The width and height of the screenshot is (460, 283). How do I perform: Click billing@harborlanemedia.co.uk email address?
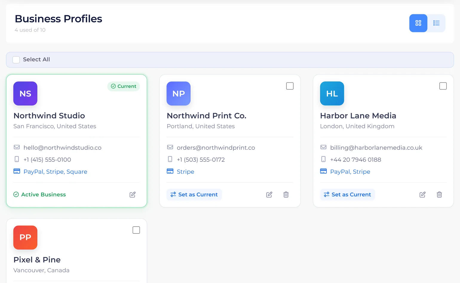click(376, 148)
